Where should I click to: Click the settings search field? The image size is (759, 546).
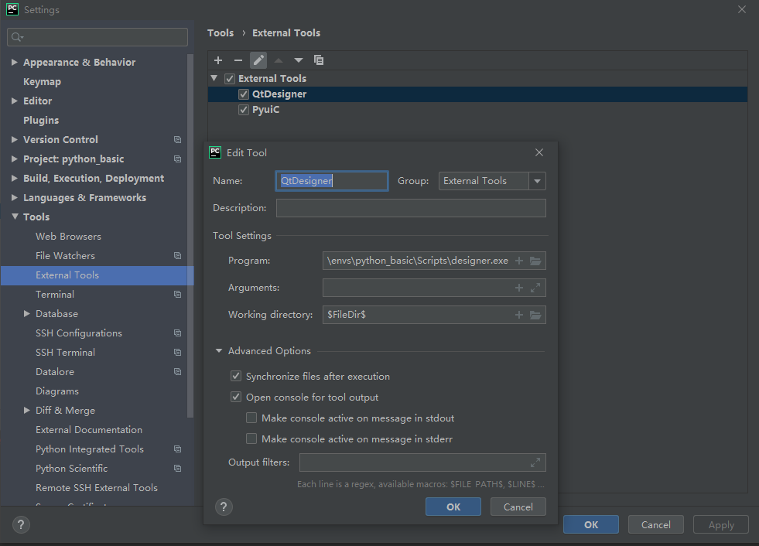(97, 36)
